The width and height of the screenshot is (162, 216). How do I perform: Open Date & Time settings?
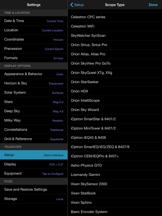34,21
